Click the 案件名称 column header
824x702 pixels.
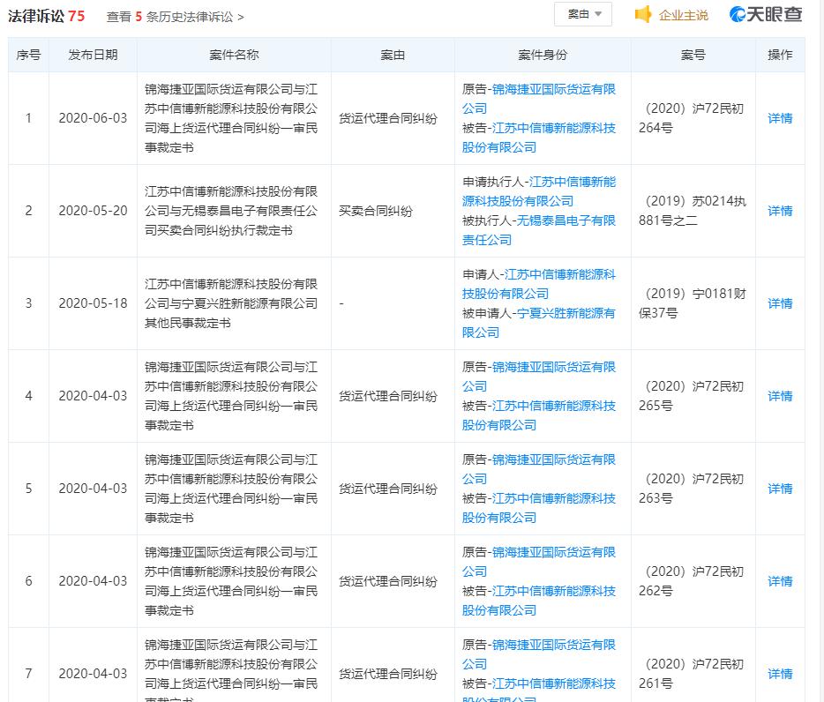point(234,55)
